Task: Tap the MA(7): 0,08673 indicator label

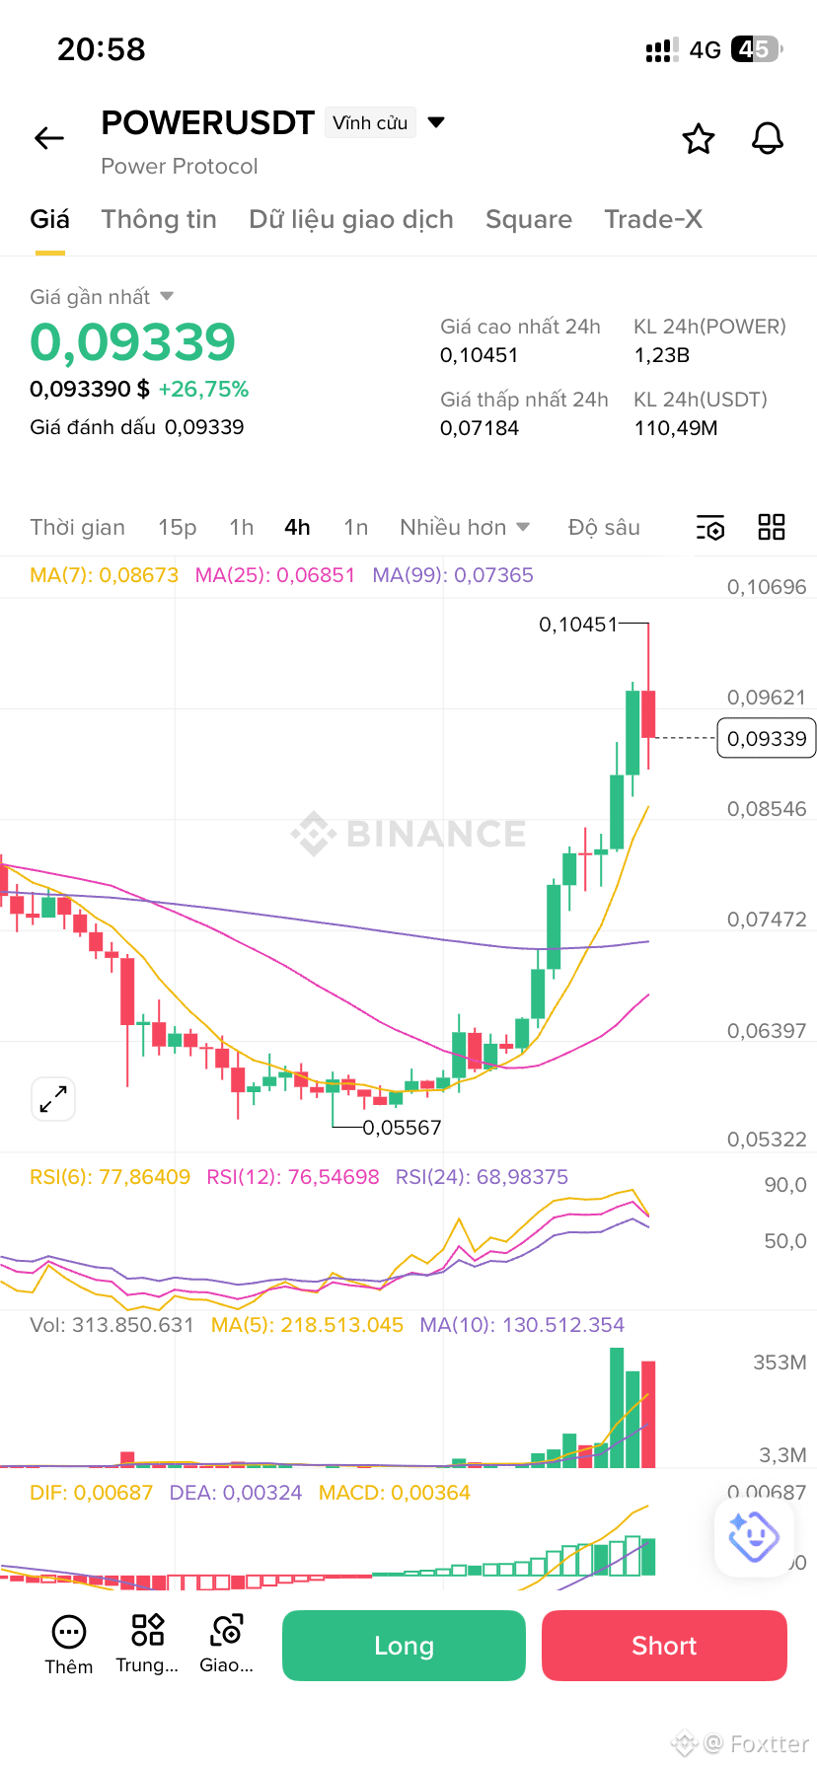Action: [x=105, y=575]
